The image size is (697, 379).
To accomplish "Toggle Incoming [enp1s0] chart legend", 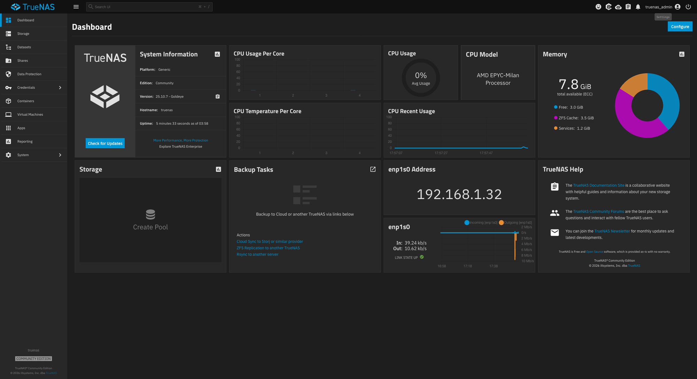I will 481,223.
